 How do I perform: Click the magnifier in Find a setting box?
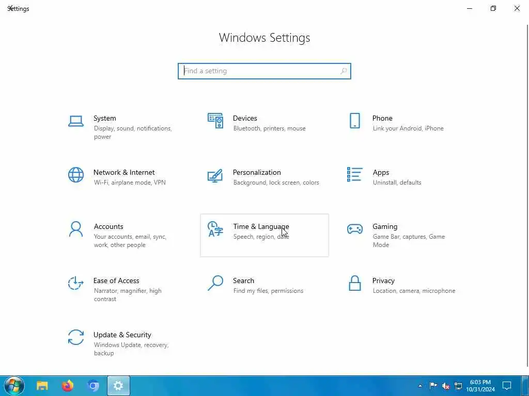coord(344,71)
